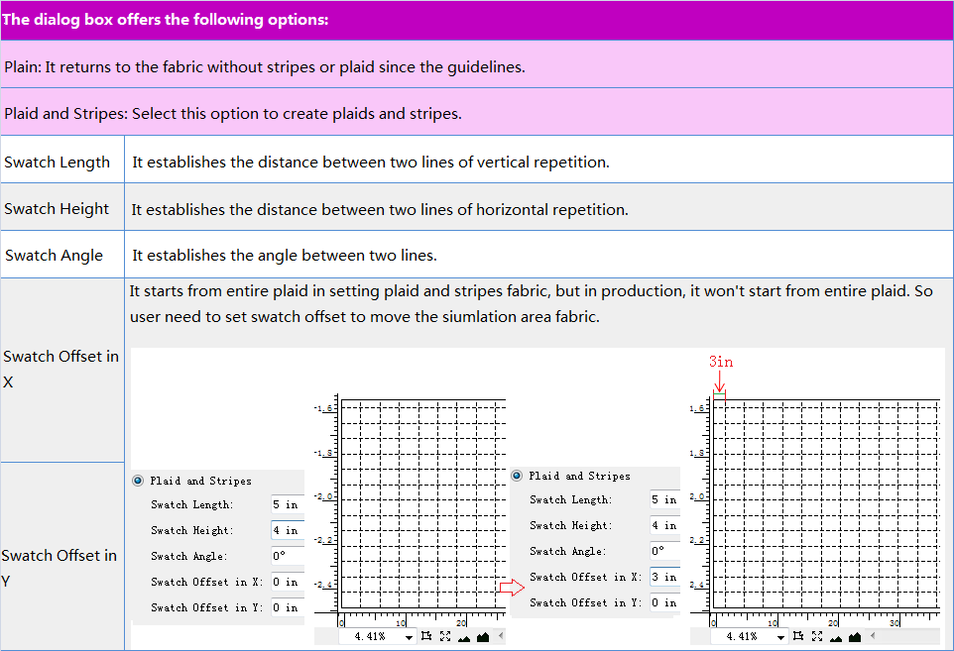Click fit-to-screen icon under left grid

(445, 637)
